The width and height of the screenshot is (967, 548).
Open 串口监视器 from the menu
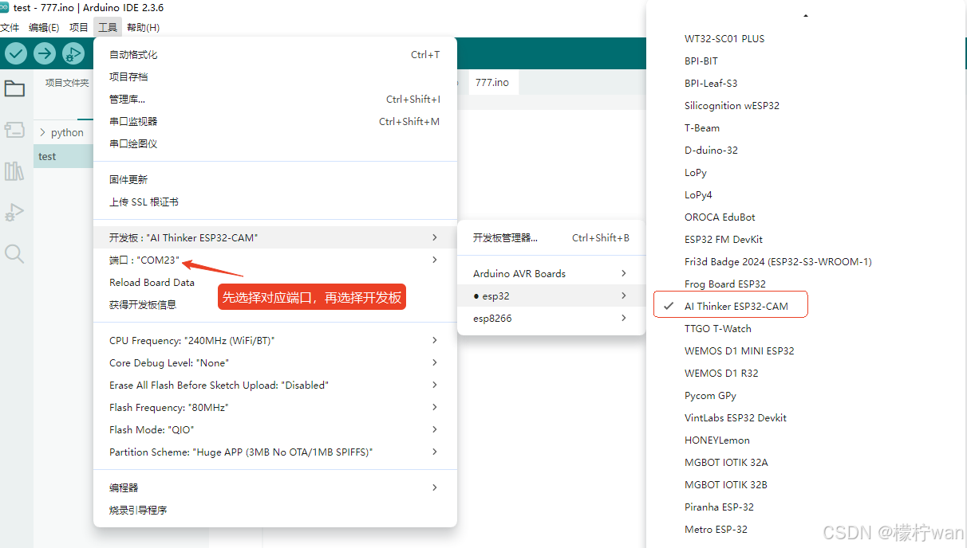pos(274,122)
